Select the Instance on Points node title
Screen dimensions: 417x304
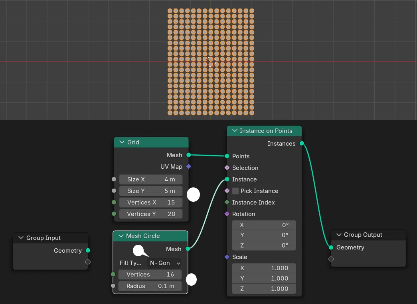point(266,131)
